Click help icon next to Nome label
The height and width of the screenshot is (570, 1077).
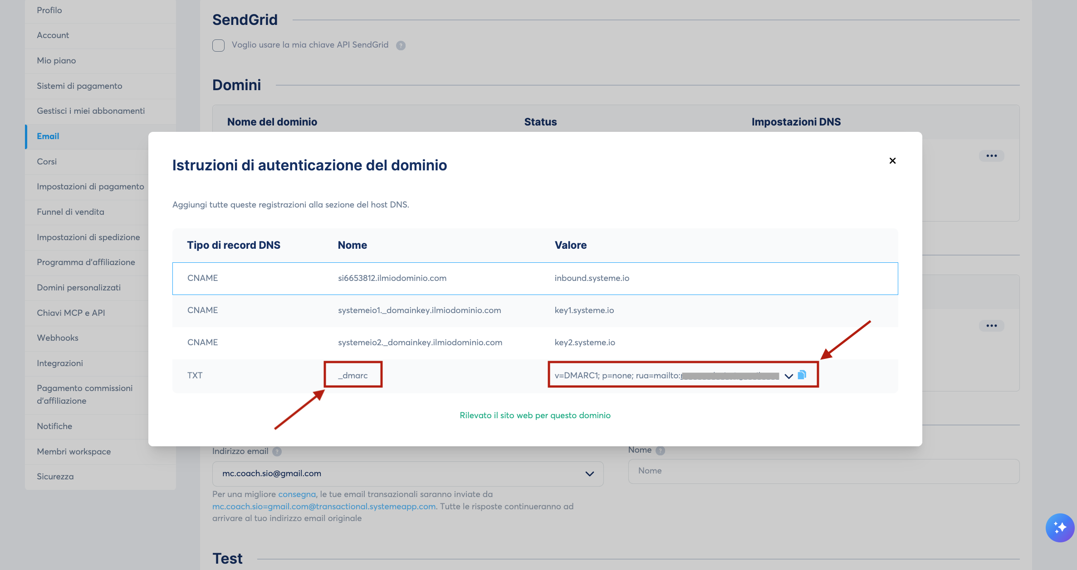point(661,450)
